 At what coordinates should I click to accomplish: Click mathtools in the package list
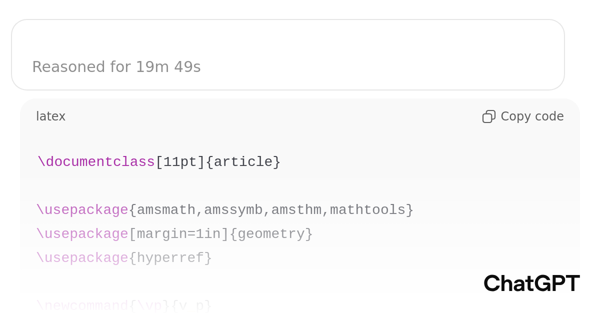367,210
